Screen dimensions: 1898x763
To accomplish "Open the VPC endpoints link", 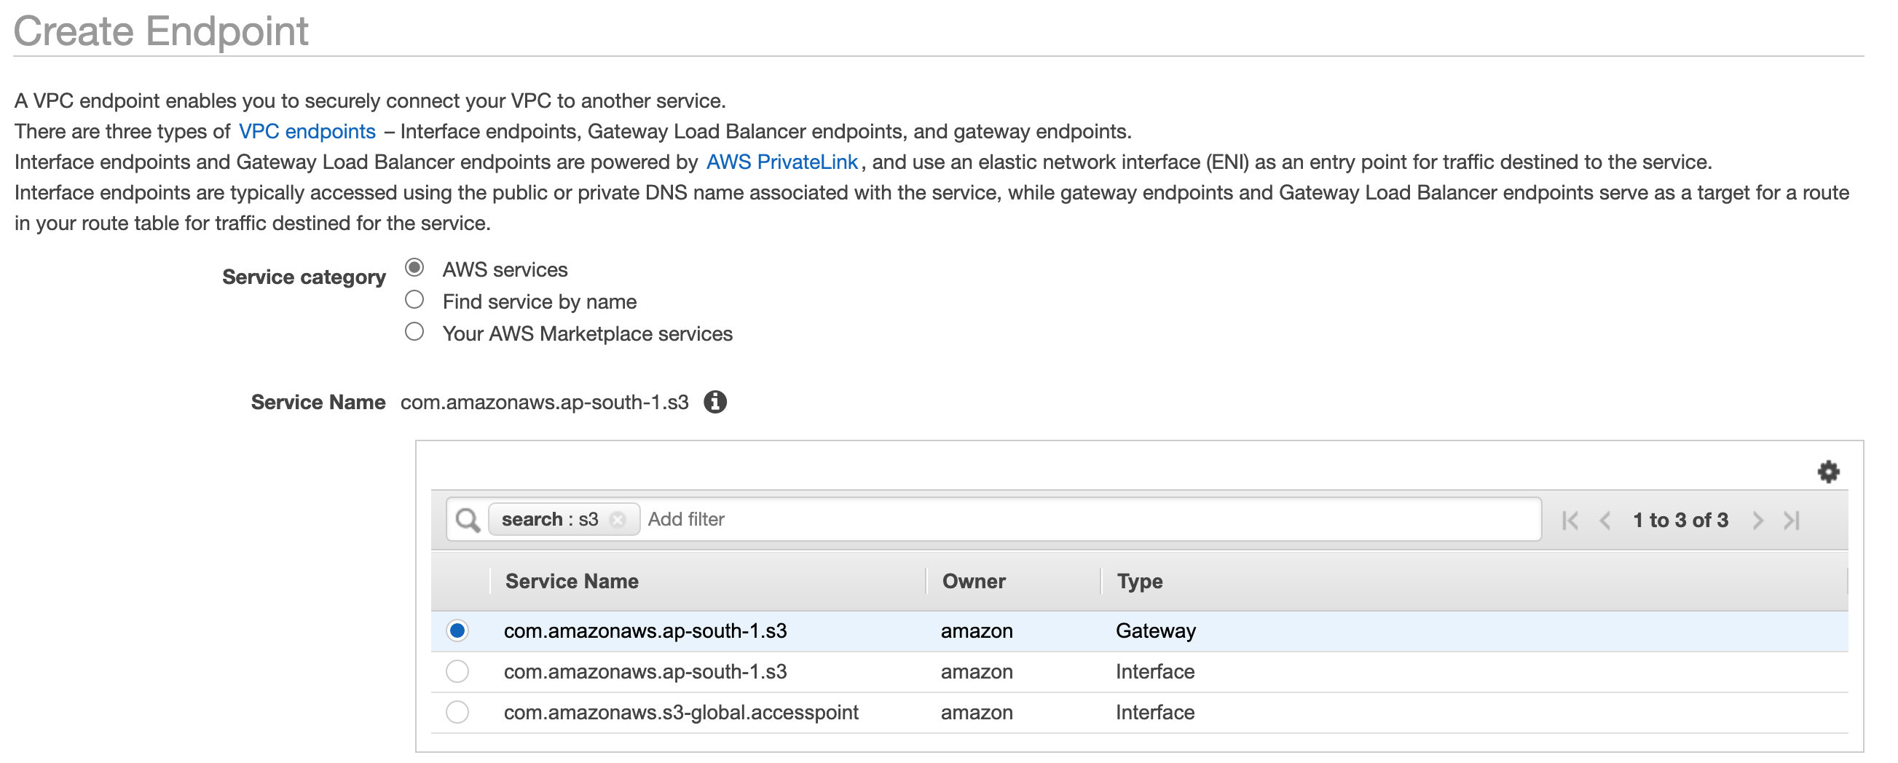I will point(307,132).
